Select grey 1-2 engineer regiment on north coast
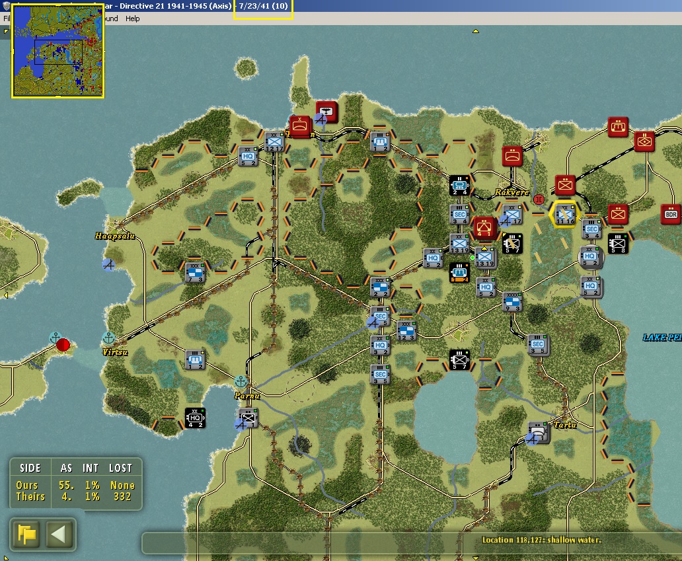This screenshot has height=561, width=682. pos(379,141)
